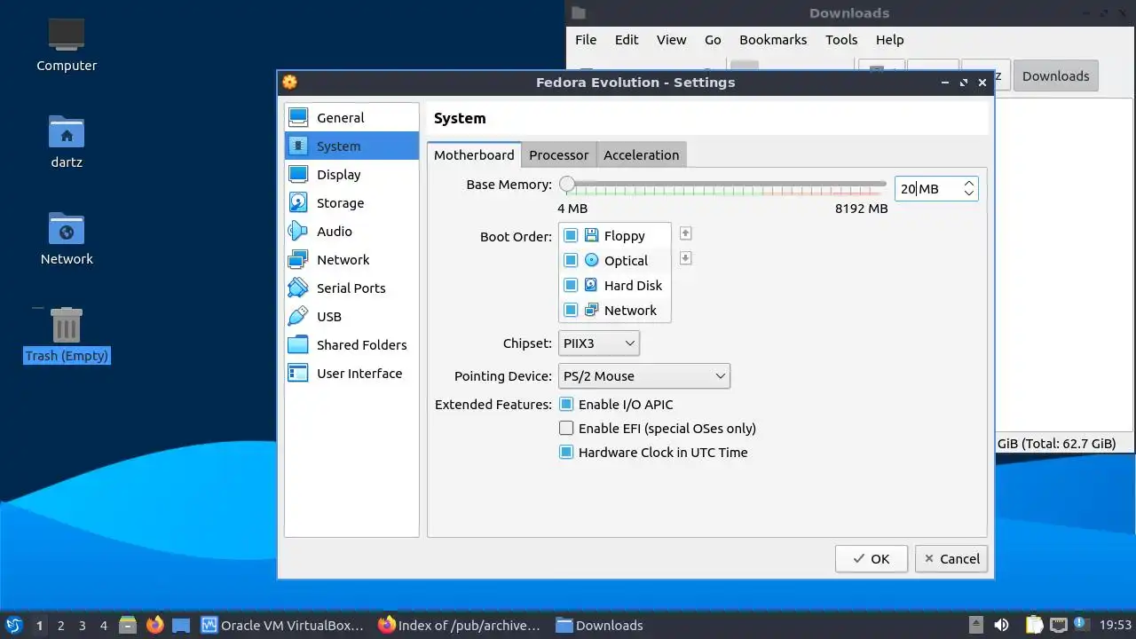Screen dimensions: 1136x639
Task: Switch to the Motherboard tab
Action: [474, 154]
